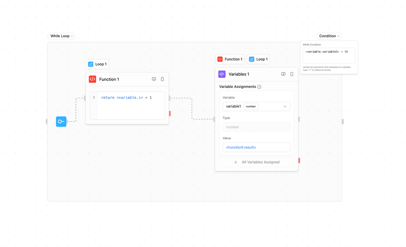Click the plus icon beside All Variables Assigned
Viewport: 406px width, 247px height.
point(236,162)
